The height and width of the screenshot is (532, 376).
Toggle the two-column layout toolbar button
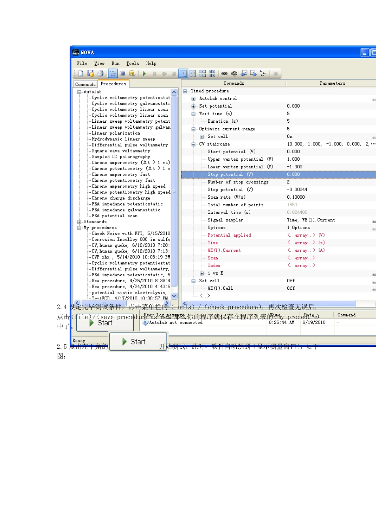[193, 74]
